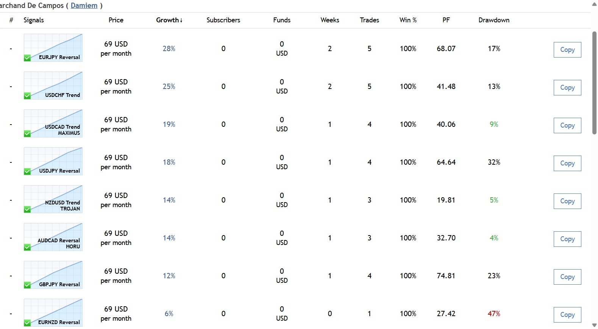This screenshot has width=598, height=329.
Task: Click green verified checkmark on EURJPY Reversal
Action: (x=27, y=58)
